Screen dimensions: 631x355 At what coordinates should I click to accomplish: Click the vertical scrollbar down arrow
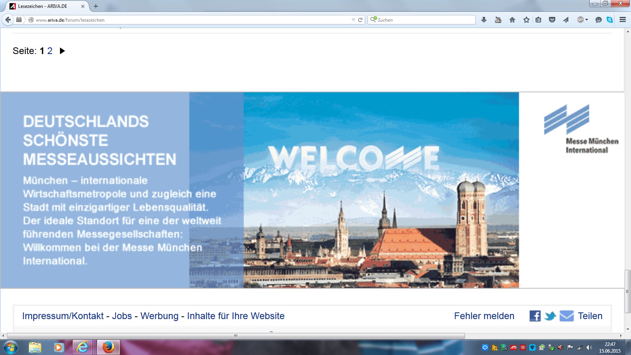coord(627,330)
